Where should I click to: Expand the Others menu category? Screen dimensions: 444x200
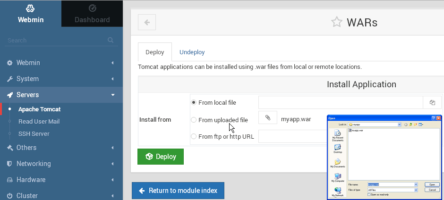coord(61,148)
